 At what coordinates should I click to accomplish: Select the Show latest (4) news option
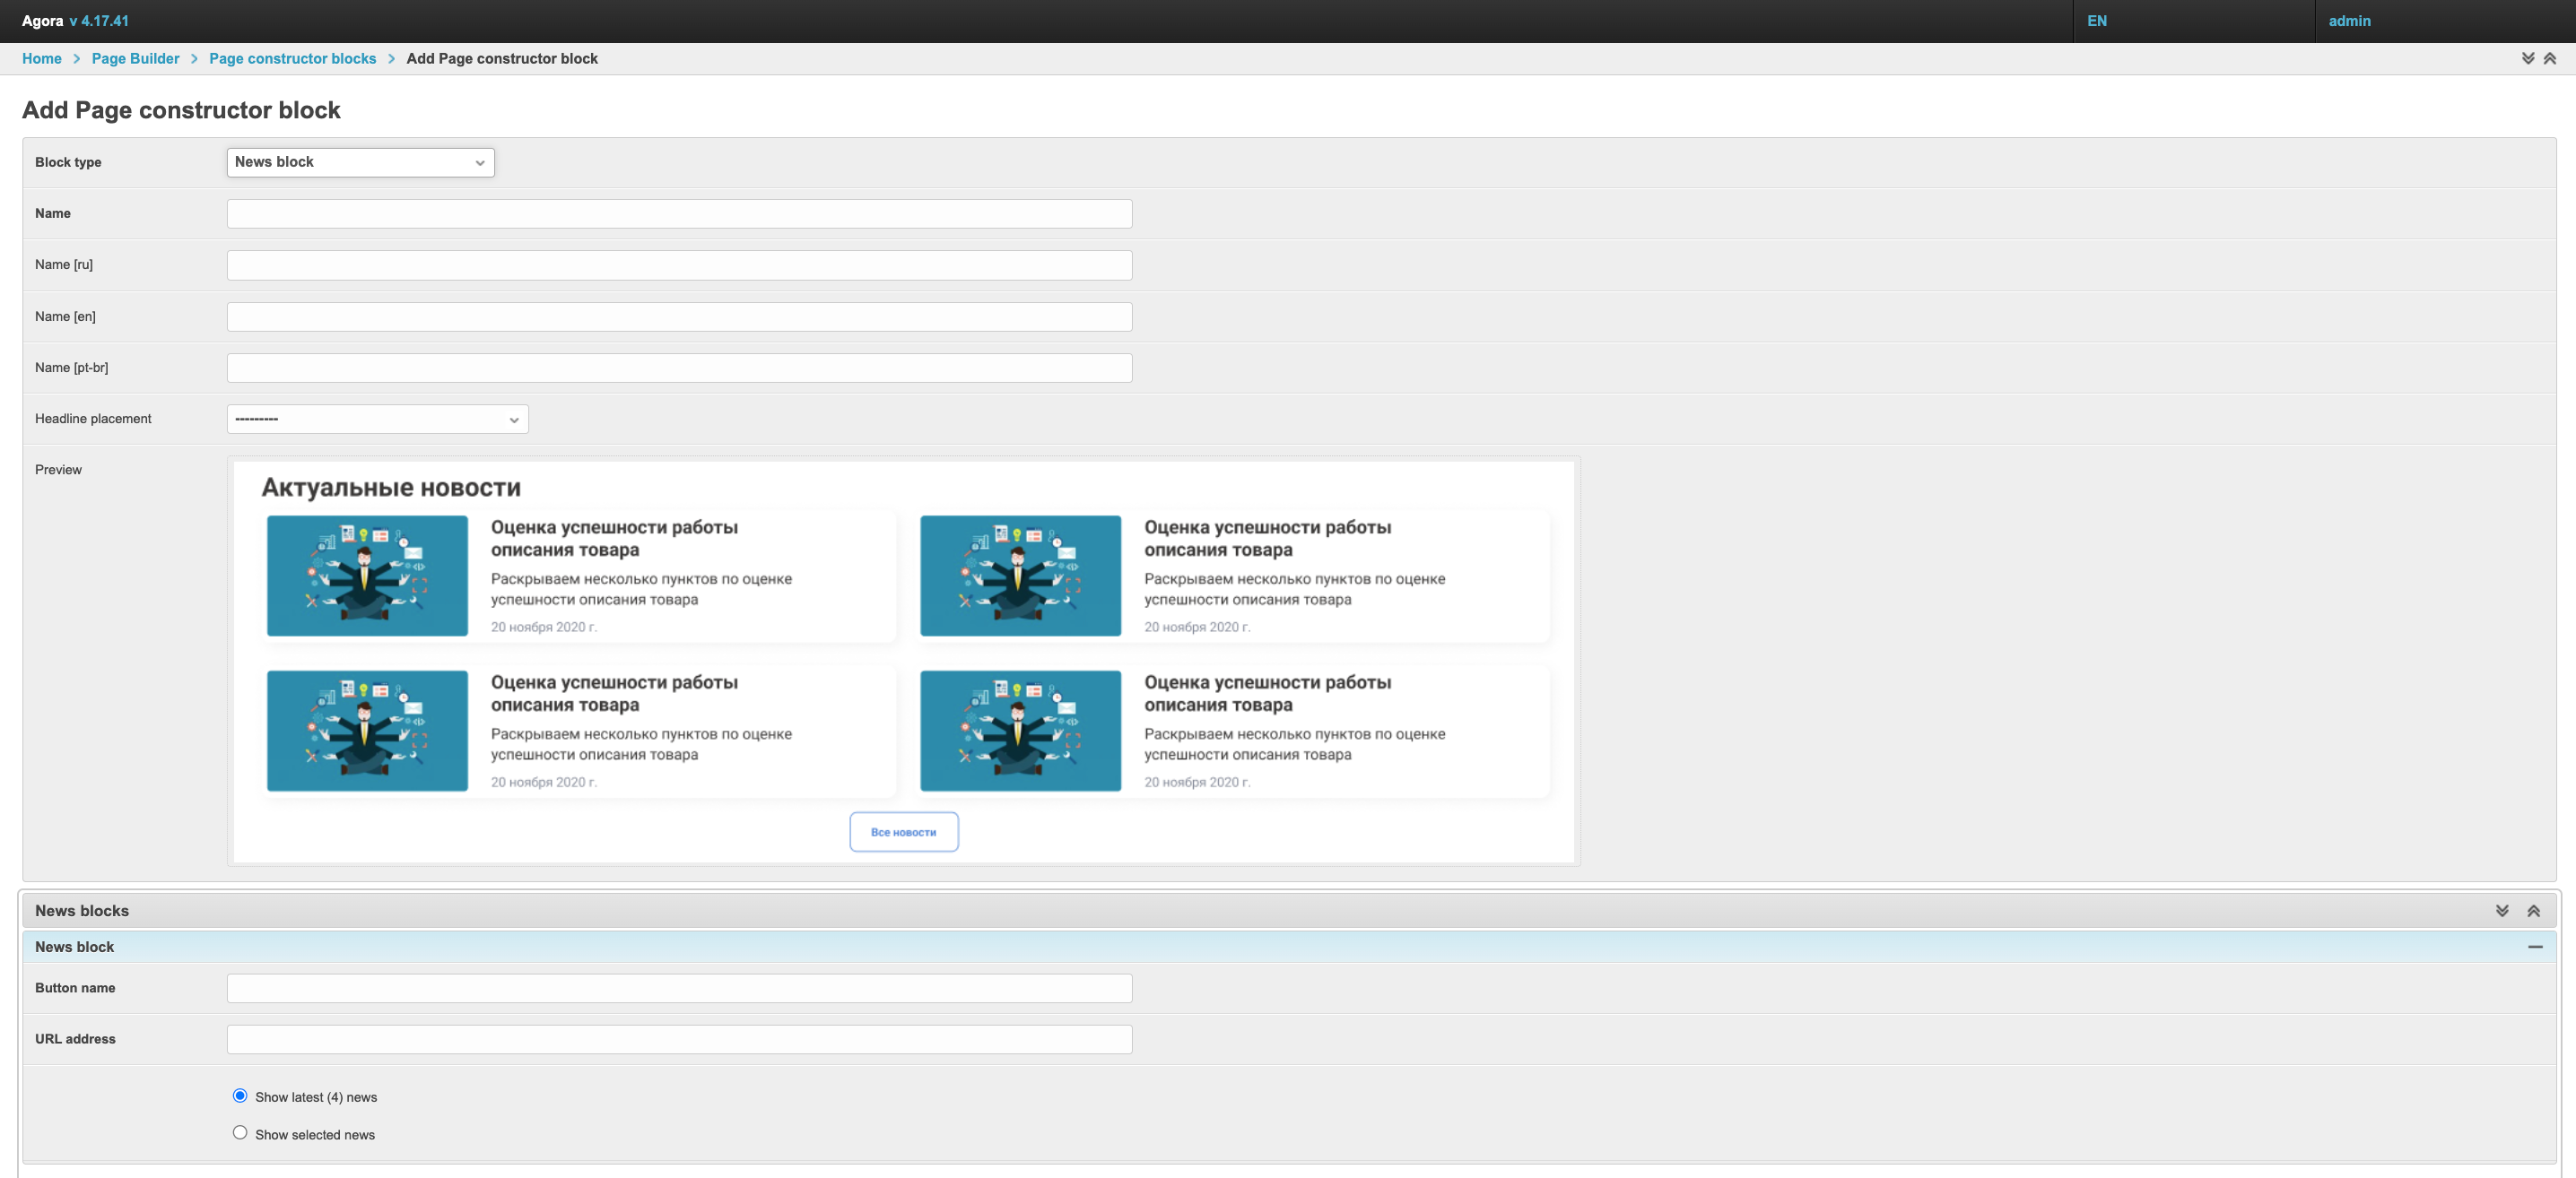240,1095
